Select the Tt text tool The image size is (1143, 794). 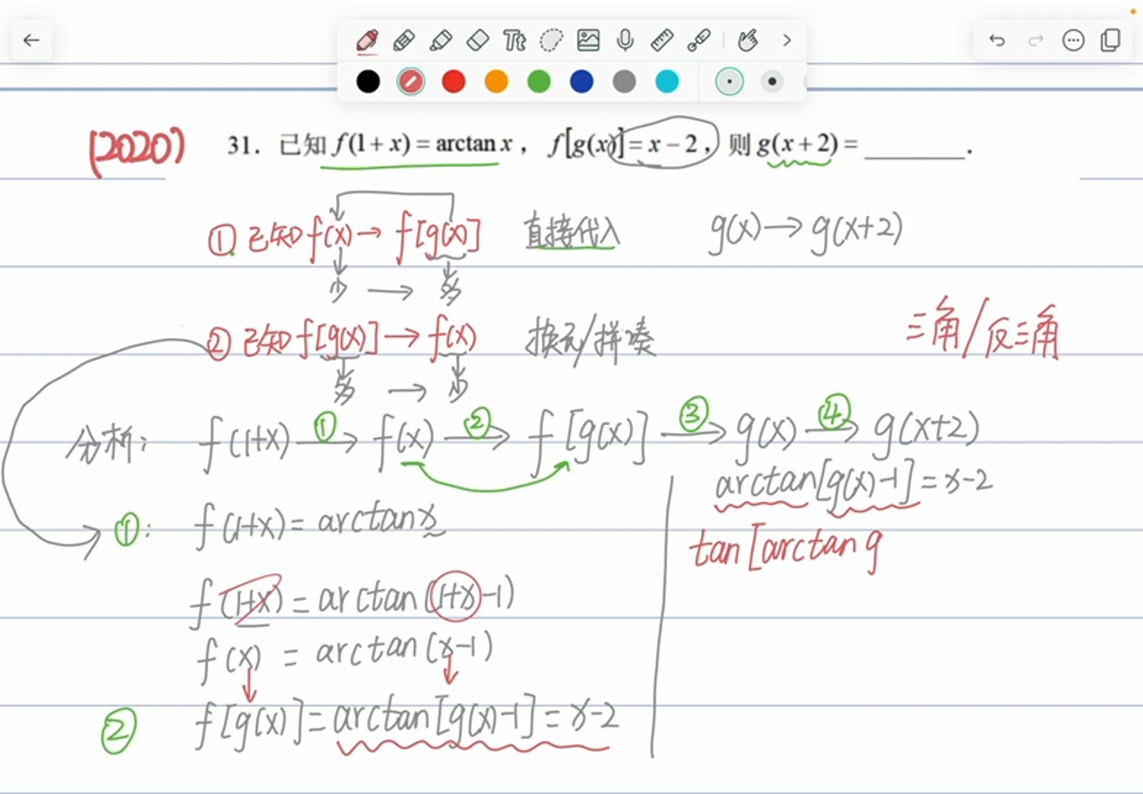[514, 40]
